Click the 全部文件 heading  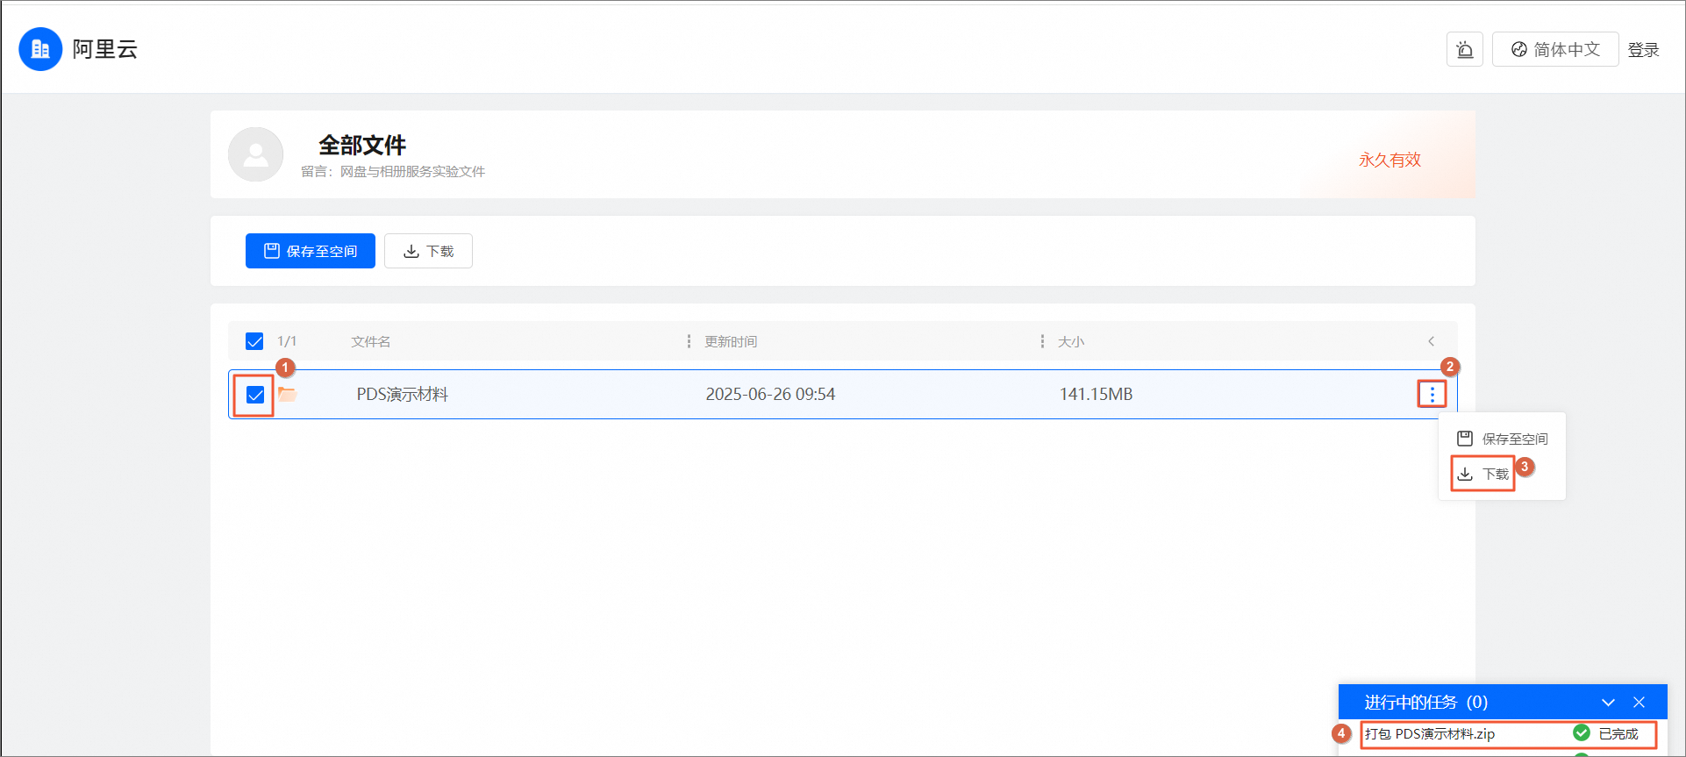(362, 145)
